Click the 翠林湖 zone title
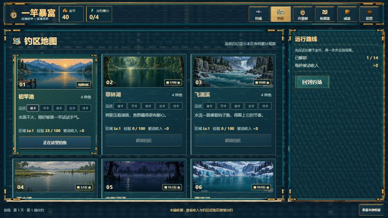388x218 pixels. click(x=113, y=95)
